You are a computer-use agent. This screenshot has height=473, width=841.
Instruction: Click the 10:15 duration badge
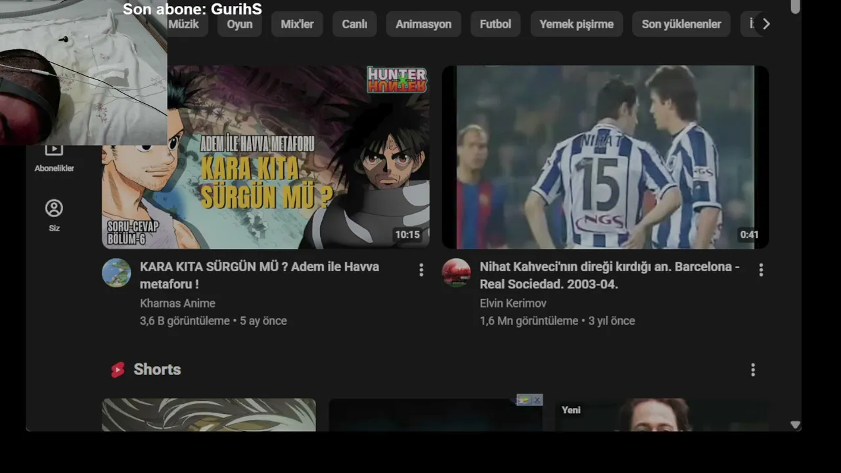(407, 235)
